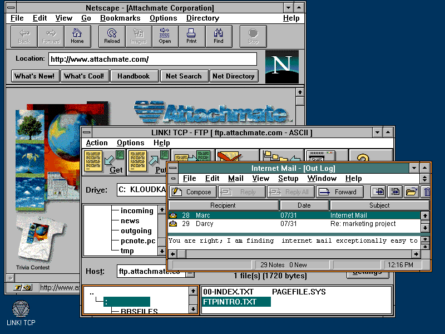This screenshot has height=334, width=445.
Task: Click the Date column header in Mail
Action: click(x=304, y=205)
